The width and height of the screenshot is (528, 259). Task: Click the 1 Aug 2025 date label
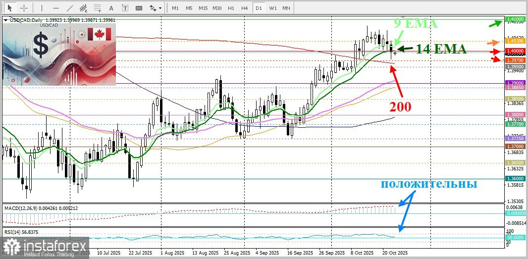[x=172, y=253]
